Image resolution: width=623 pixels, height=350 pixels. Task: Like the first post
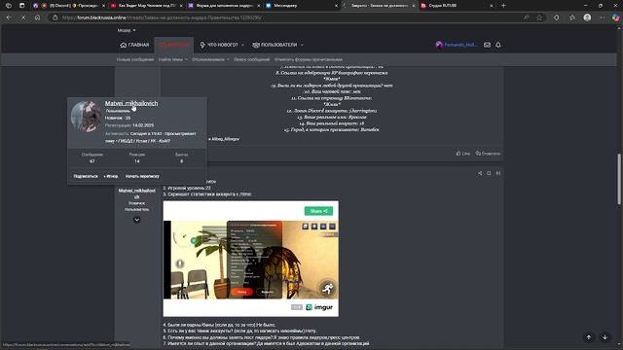(x=463, y=154)
